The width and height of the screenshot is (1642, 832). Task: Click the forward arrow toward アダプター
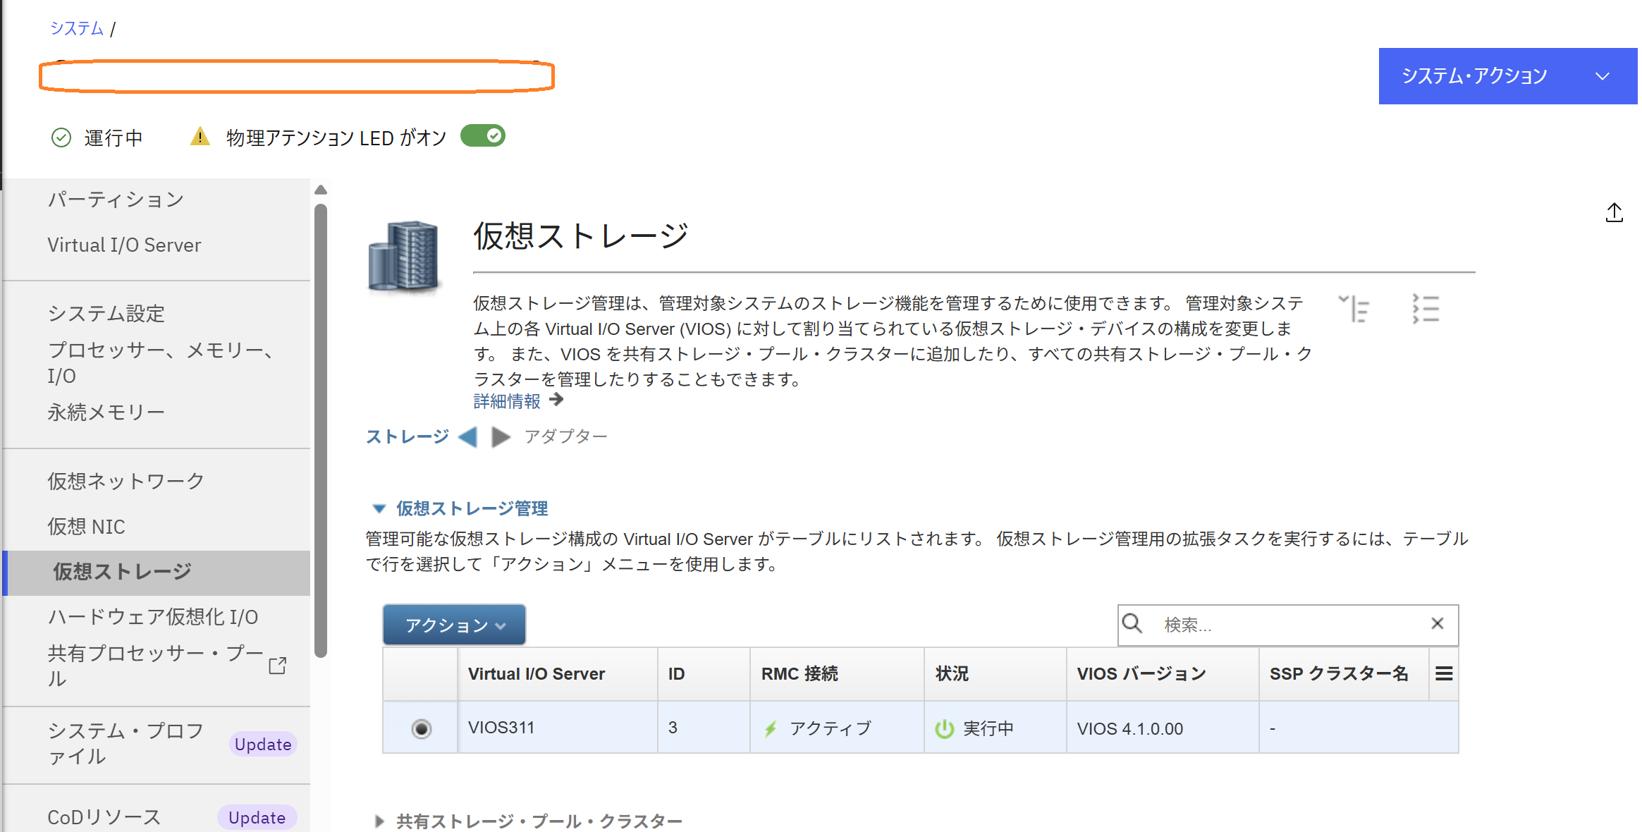(x=501, y=436)
